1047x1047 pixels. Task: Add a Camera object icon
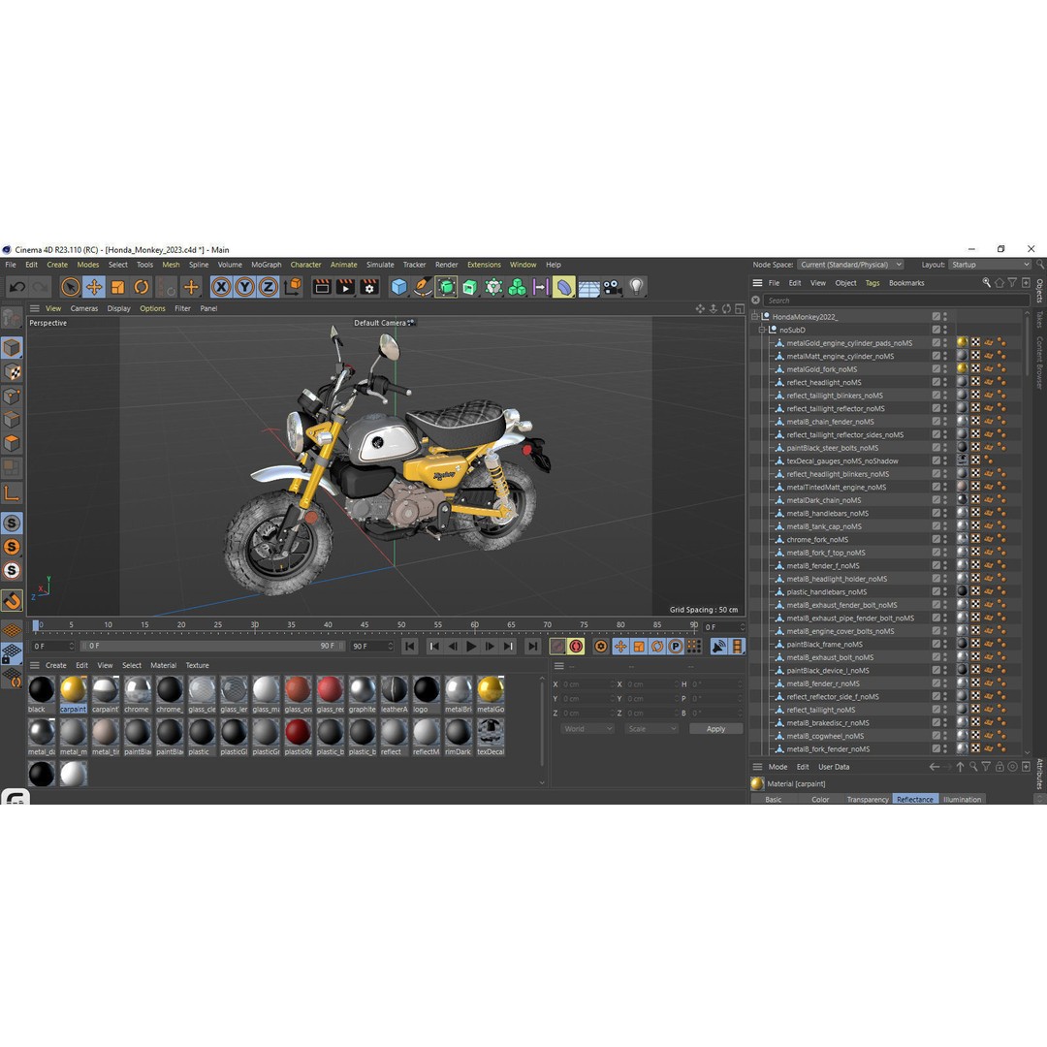(613, 287)
